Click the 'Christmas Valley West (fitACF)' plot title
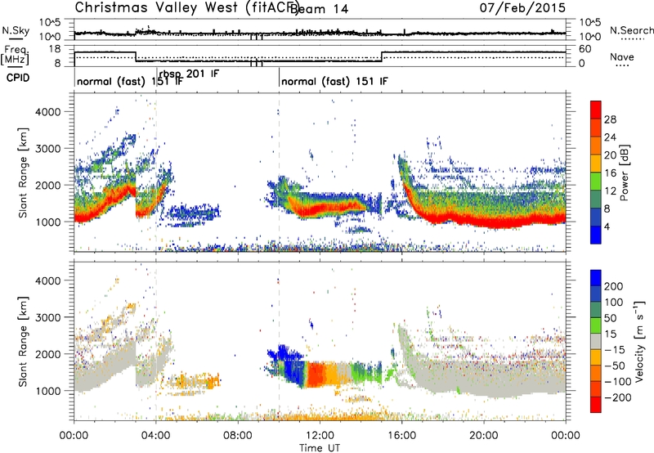This screenshot has width=654, height=453. tap(186, 7)
